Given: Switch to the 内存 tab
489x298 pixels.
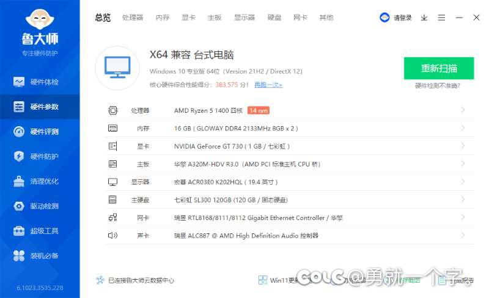Looking at the screenshot, I should (163, 18).
